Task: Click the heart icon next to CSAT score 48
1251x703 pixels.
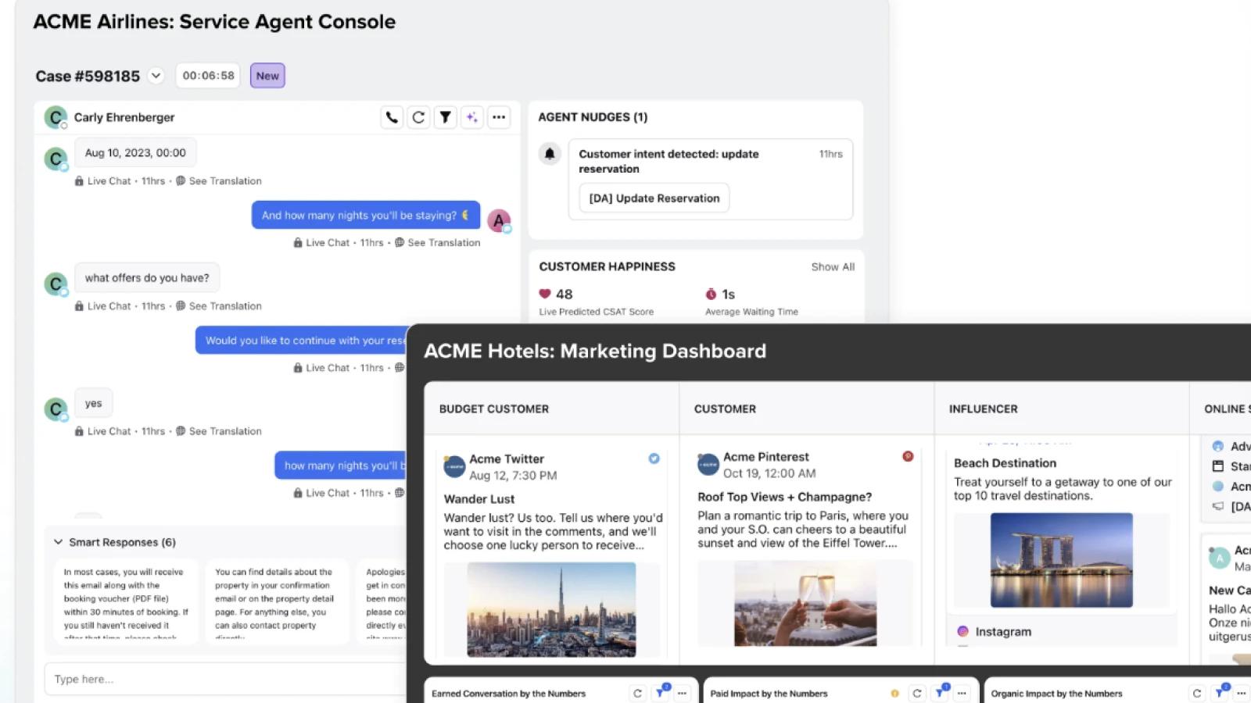Action: click(x=545, y=294)
